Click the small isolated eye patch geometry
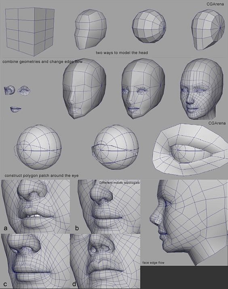 point(24,90)
